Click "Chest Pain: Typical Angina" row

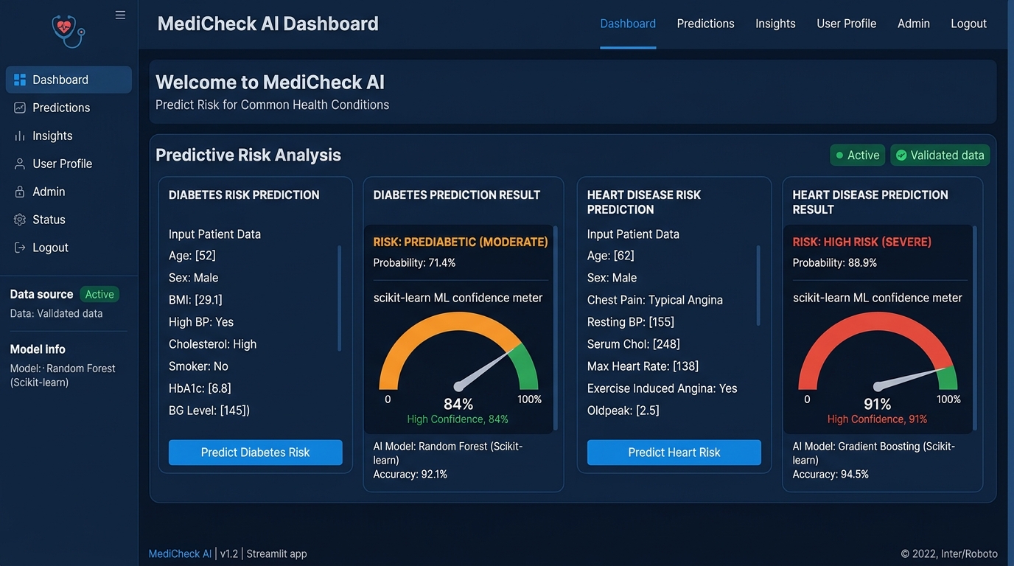pos(655,300)
